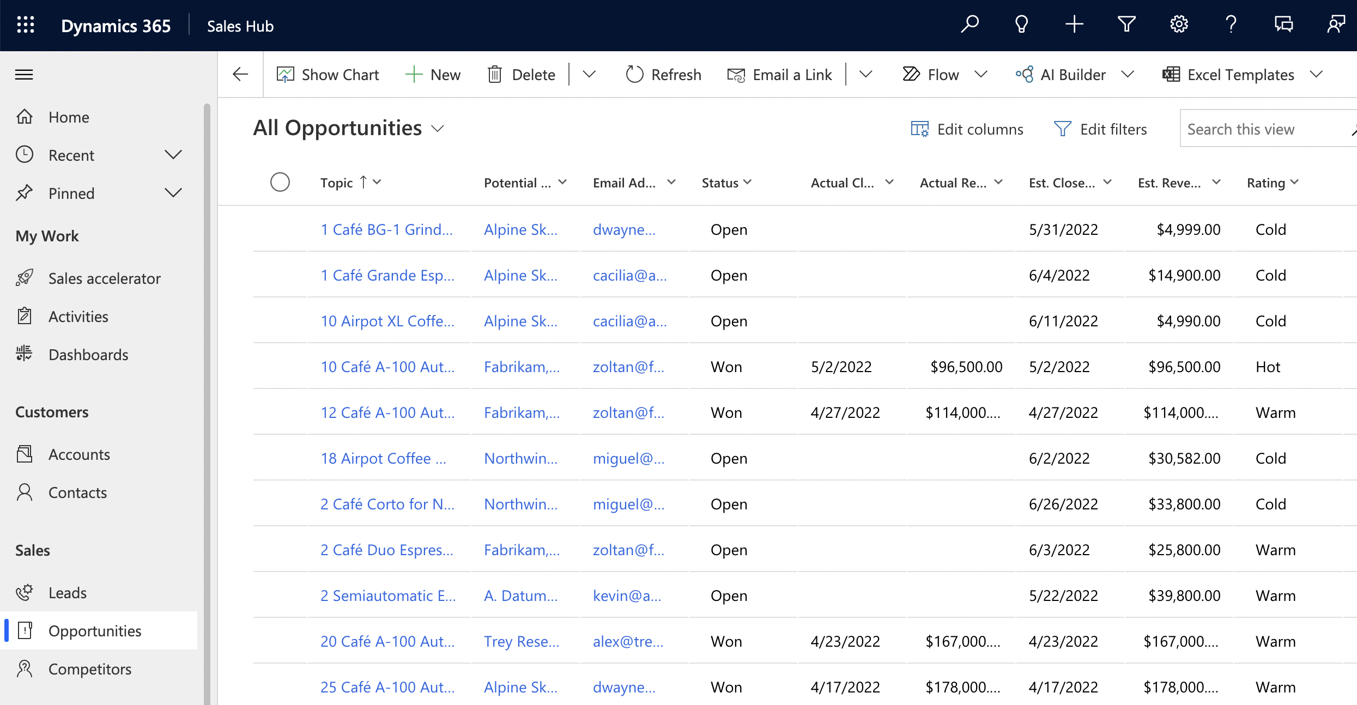1357x705 pixels.
Task: Open the All Opportunities view selector
Action: click(x=349, y=128)
